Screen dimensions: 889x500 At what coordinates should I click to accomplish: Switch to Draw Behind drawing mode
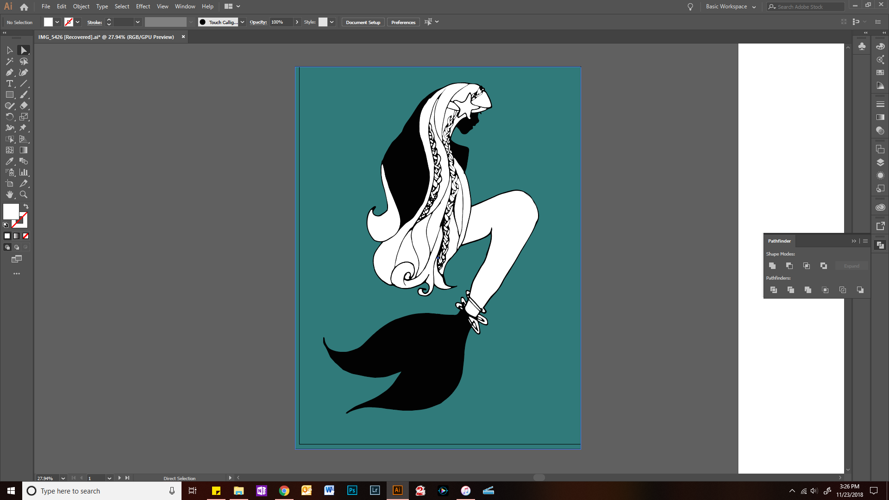pos(16,247)
